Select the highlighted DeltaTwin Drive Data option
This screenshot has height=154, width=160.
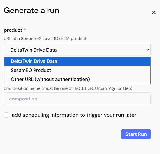[34, 61]
